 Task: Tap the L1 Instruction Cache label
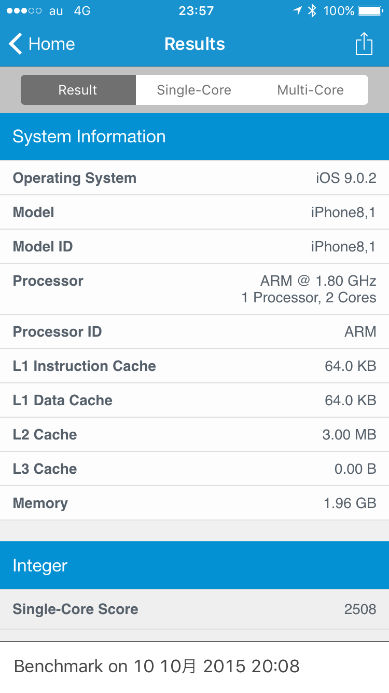85,366
